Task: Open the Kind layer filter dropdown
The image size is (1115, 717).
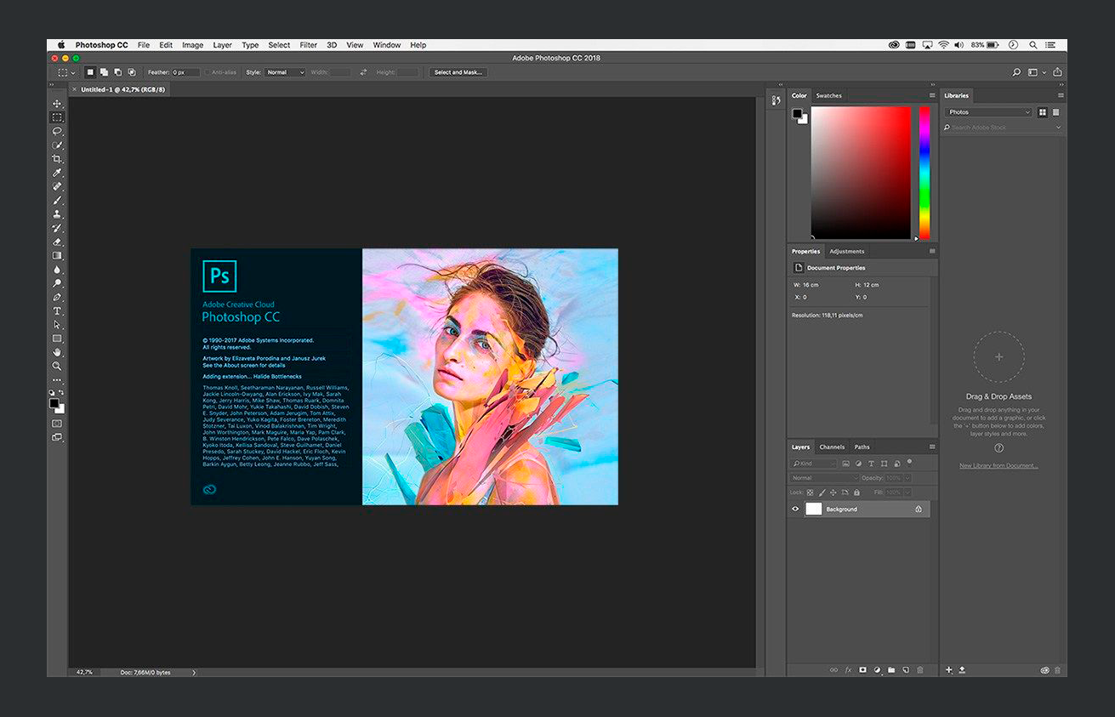Action: pos(814,464)
